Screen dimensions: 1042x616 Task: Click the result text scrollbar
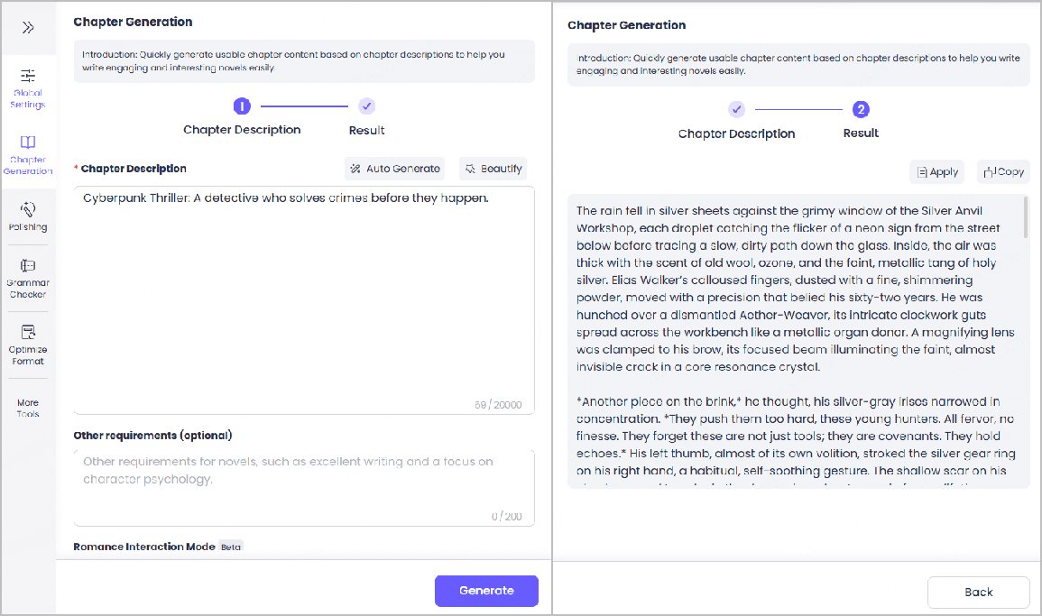pos(1026,218)
